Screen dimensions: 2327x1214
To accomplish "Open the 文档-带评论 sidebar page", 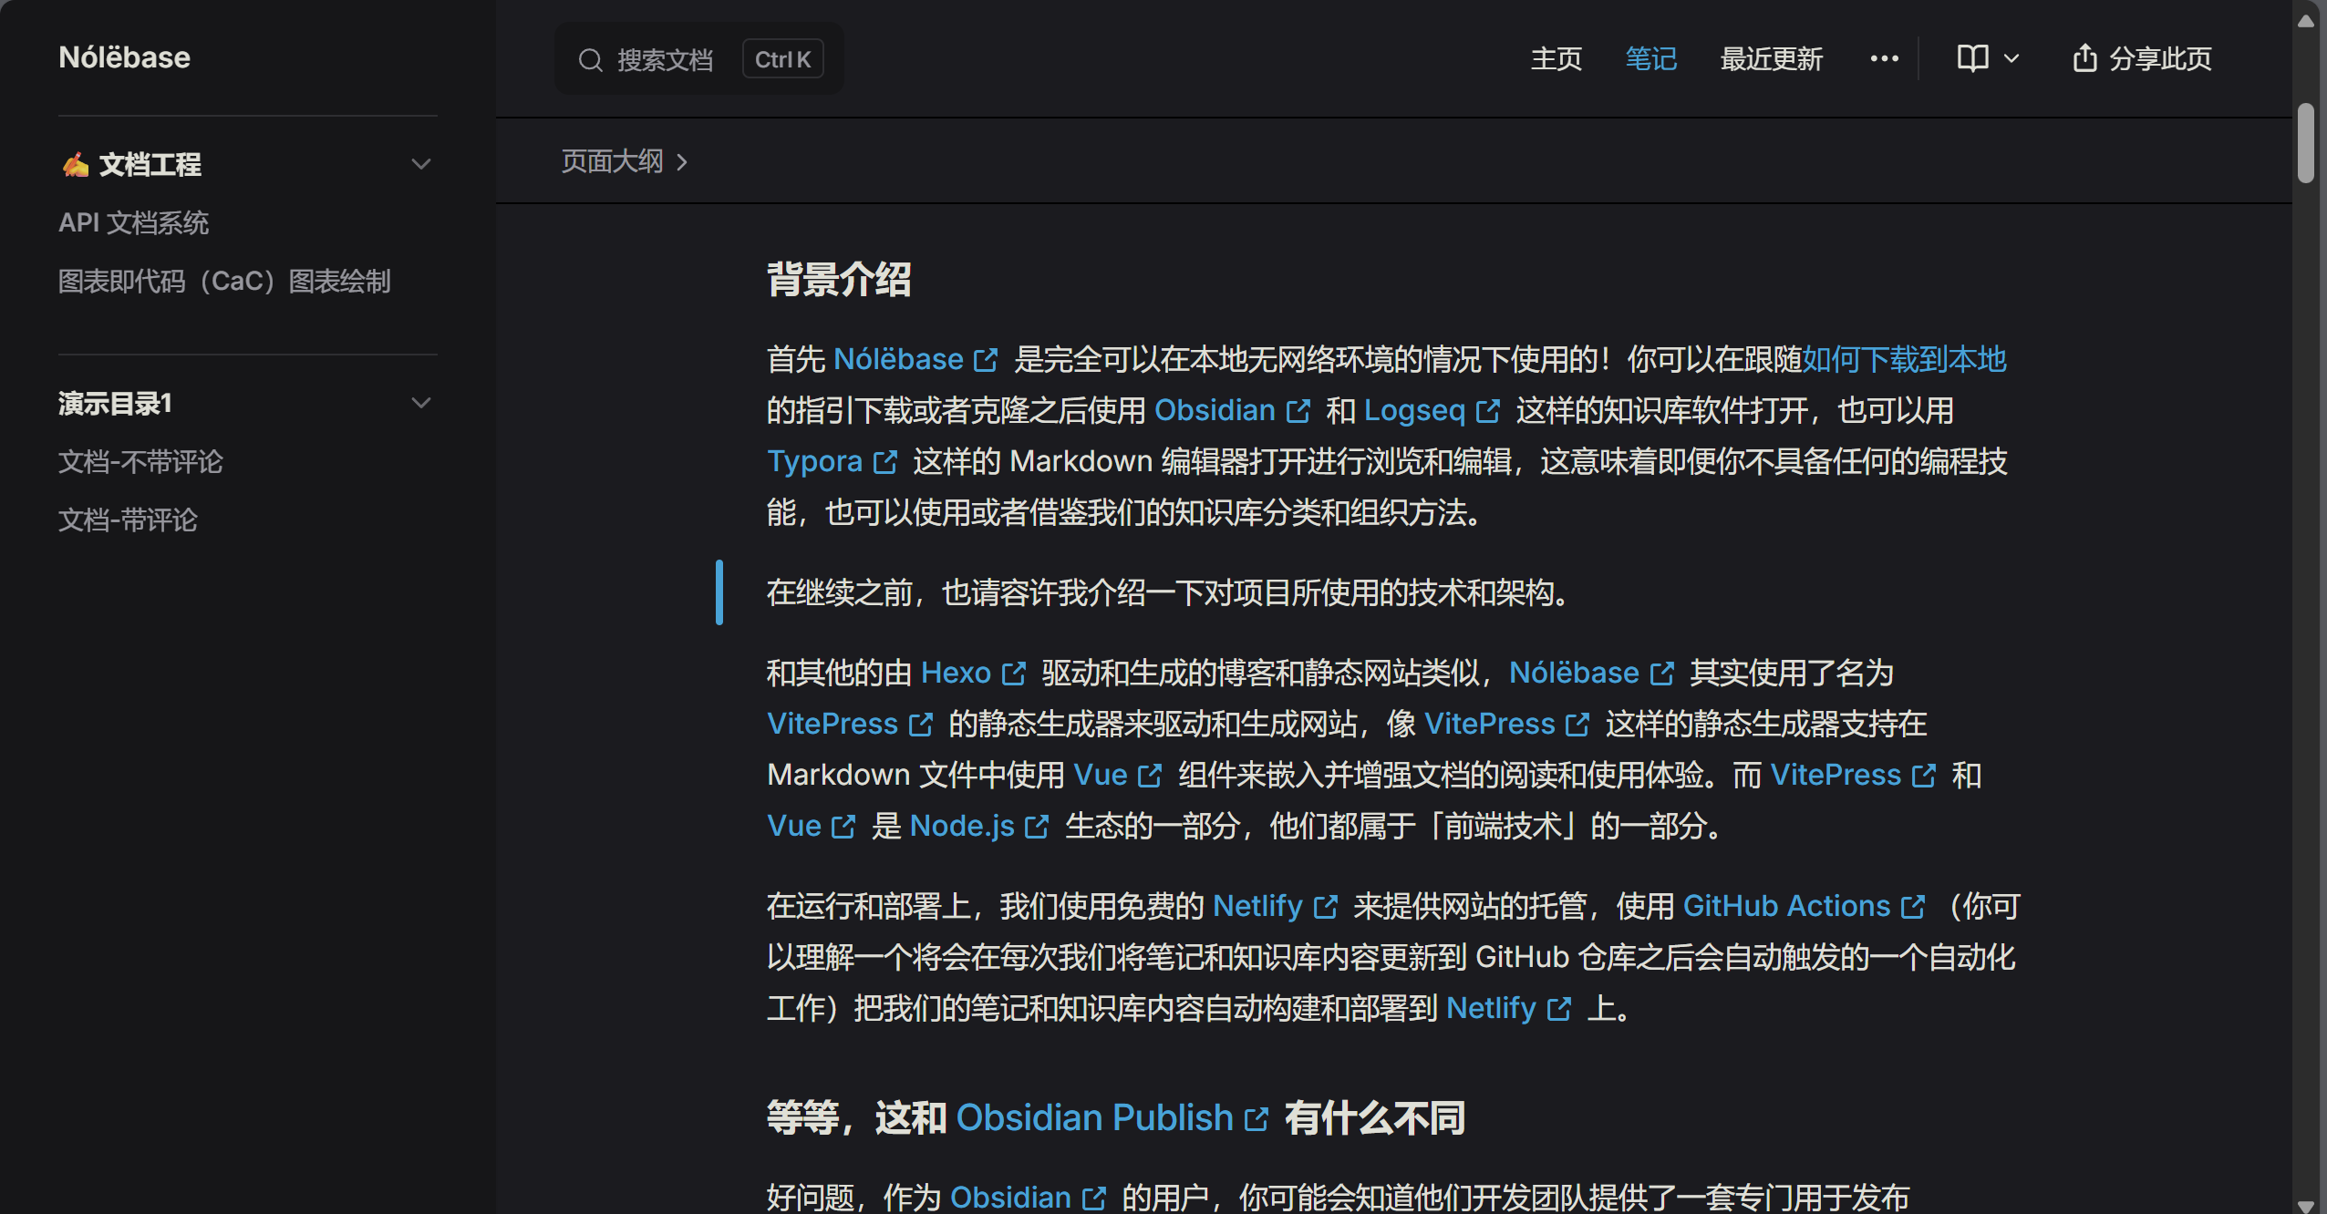I will click(x=128, y=520).
